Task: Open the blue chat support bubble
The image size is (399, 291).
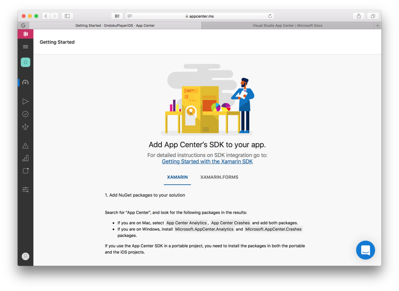Action: [365, 250]
